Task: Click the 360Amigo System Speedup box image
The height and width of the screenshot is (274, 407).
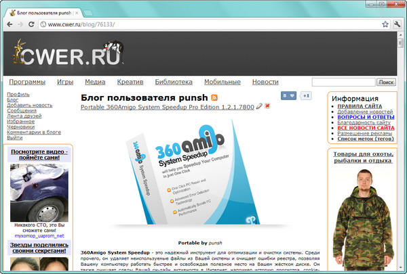Action: tap(185, 176)
